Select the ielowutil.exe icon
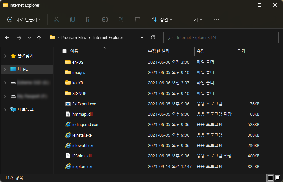The height and width of the screenshot is (182, 283). coord(68,145)
